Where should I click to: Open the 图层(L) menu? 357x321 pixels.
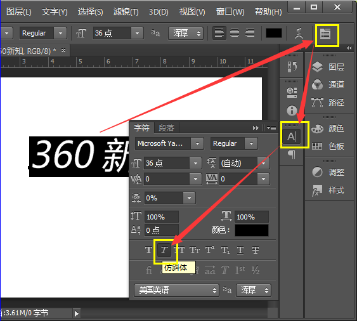(x=19, y=11)
